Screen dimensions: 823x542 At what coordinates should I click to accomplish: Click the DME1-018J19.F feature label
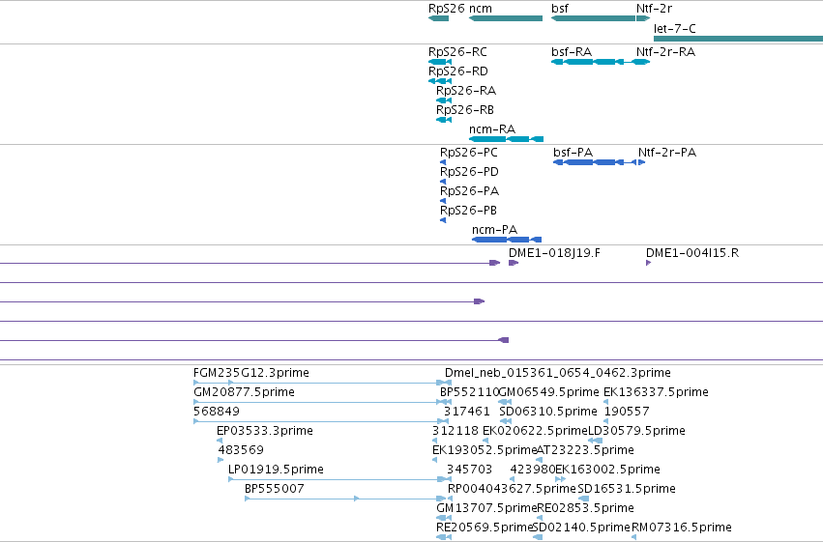point(554,253)
